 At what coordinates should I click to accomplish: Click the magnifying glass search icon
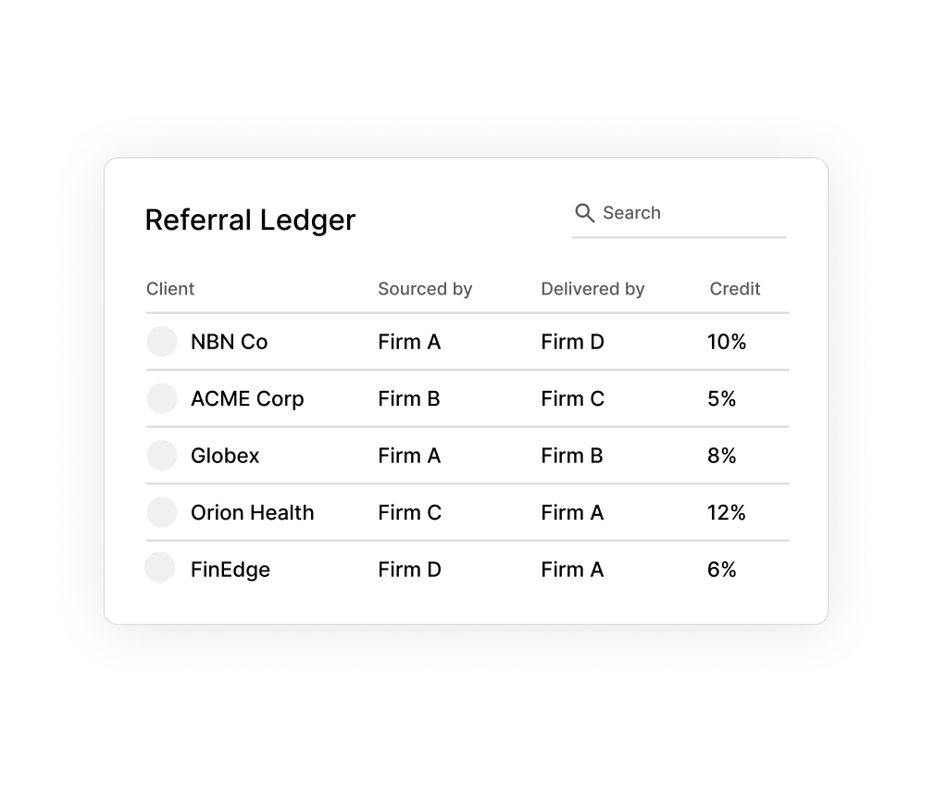click(x=584, y=213)
